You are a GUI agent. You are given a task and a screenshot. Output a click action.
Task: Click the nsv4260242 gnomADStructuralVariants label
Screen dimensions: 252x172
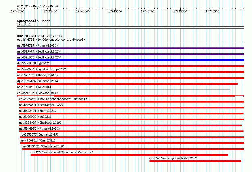(62, 152)
